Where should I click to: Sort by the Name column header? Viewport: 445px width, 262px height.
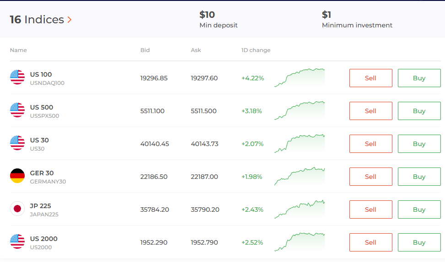click(x=18, y=50)
